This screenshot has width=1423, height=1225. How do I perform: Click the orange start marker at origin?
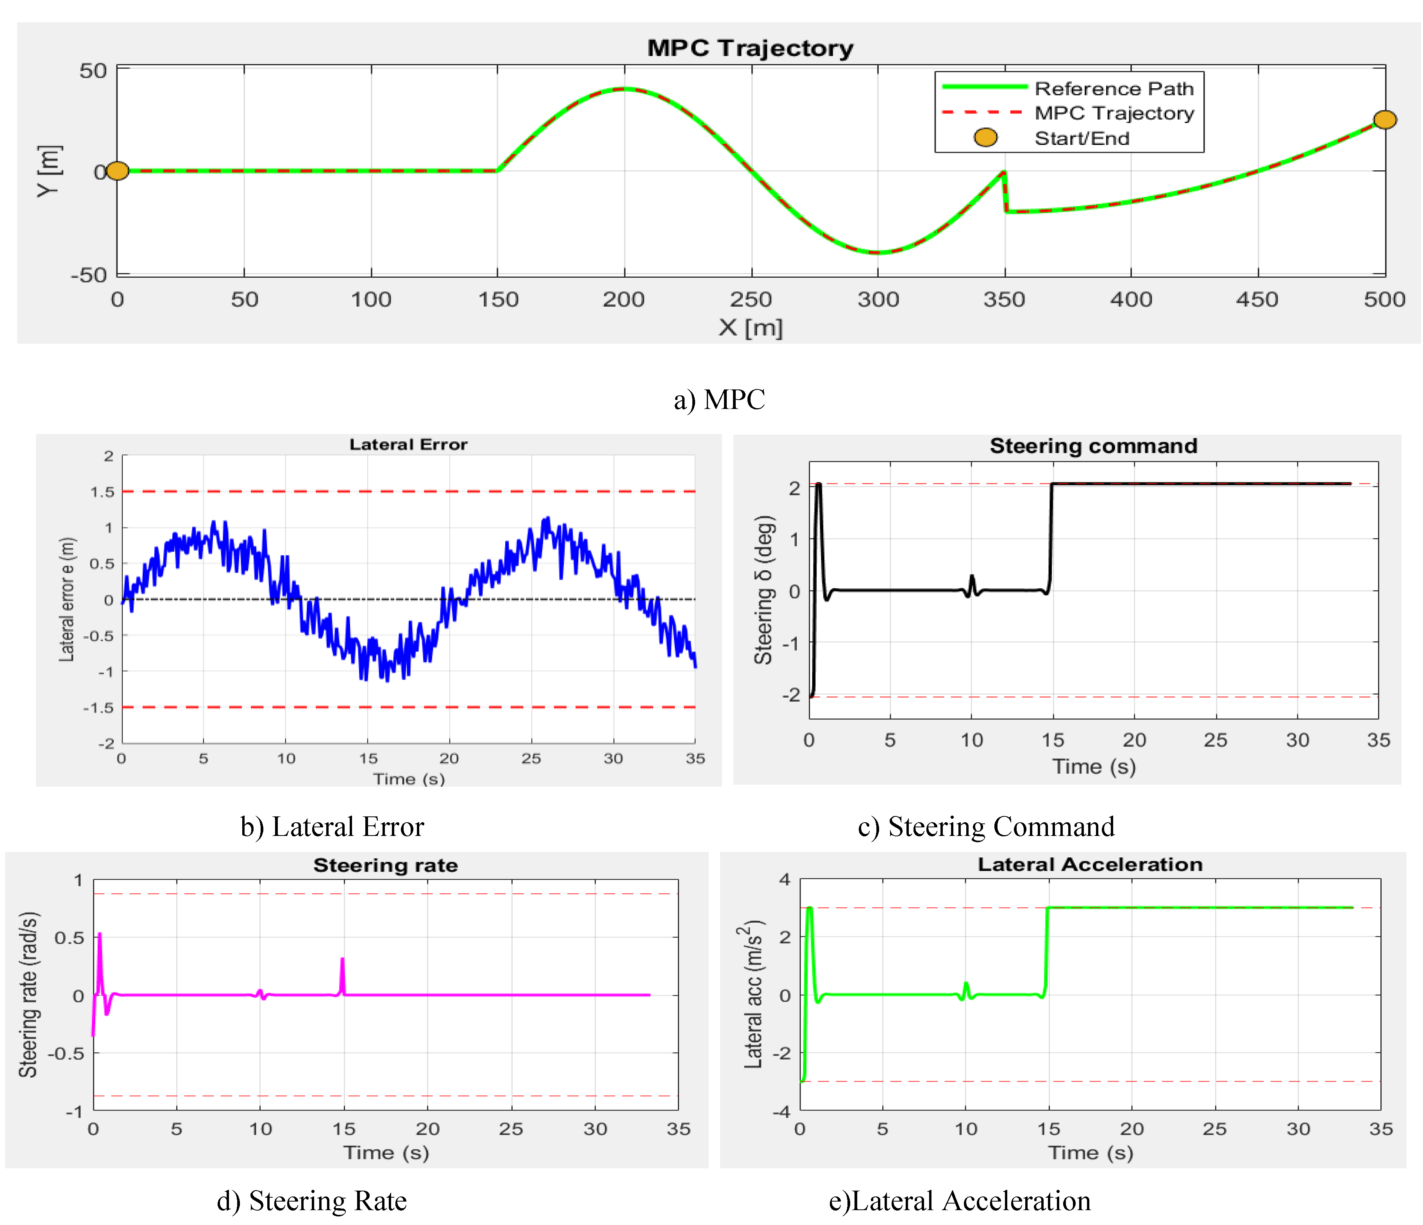118,171
